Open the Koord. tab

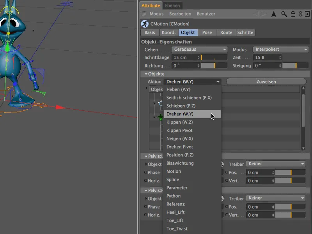[169, 32]
